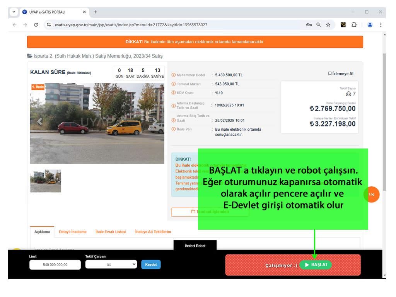Click the browser forward arrow
The image size is (396, 297).
click(25, 25)
